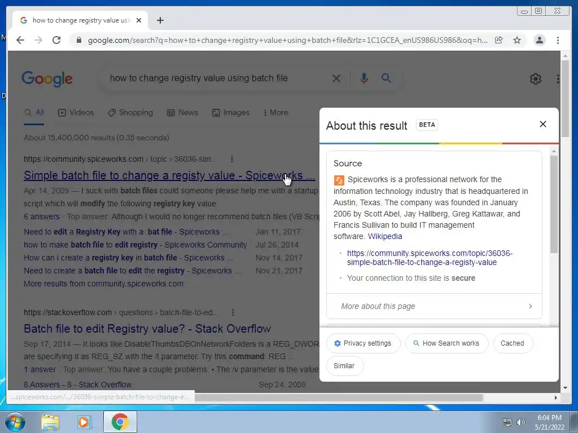Expand More about this page row
The image size is (578, 433).
point(434,306)
